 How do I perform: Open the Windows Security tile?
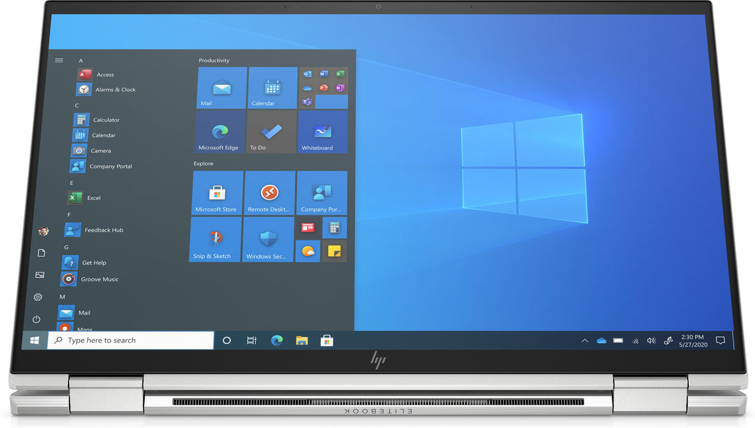[268, 239]
